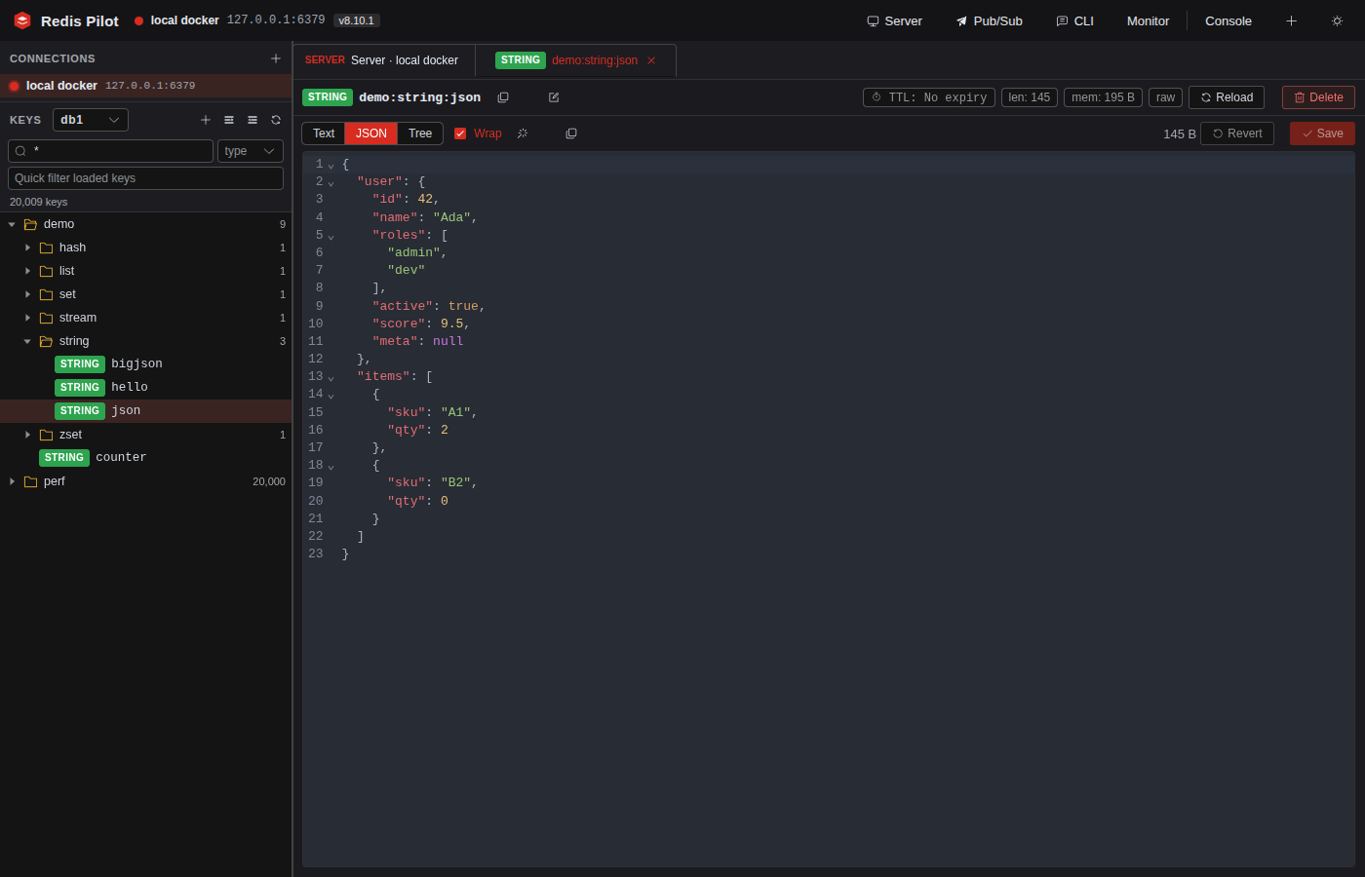The height and width of the screenshot is (877, 1365).
Task: Fold the "user" object at line 2
Action: (331, 182)
